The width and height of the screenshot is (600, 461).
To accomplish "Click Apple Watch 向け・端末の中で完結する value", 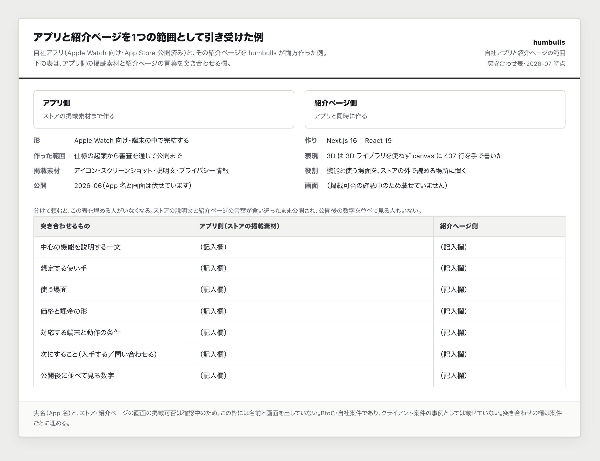I will click(131, 140).
